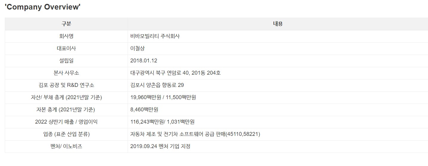This screenshot has height=166, width=428.
Task: Select capital value 8,460백만원
Action: (x=144, y=110)
